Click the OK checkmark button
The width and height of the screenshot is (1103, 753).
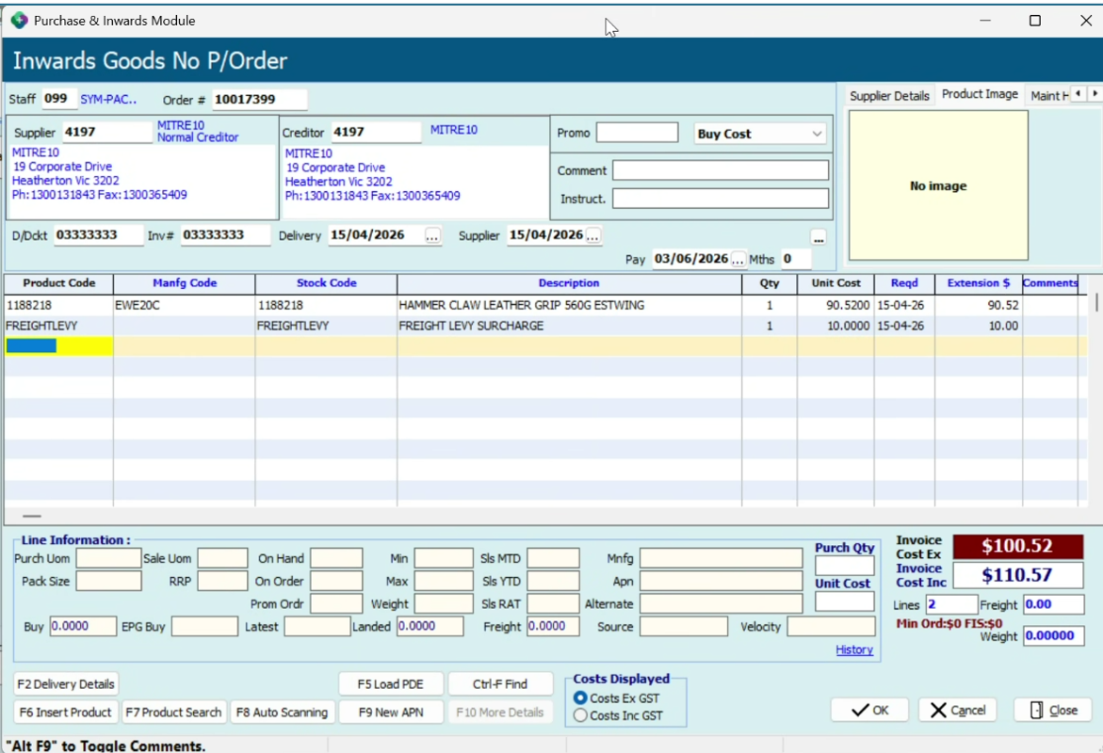coord(869,711)
